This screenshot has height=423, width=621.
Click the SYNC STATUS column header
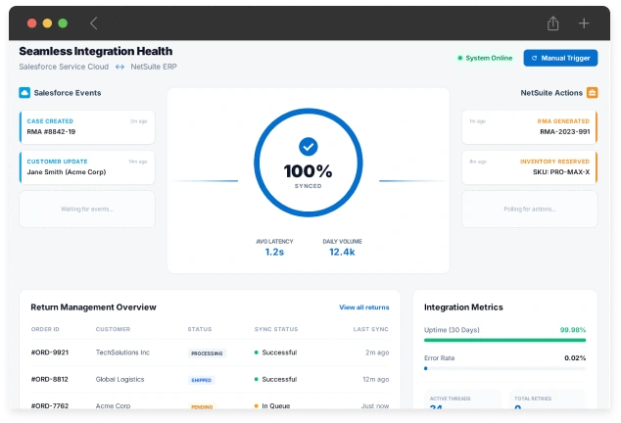pyautogui.click(x=276, y=329)
